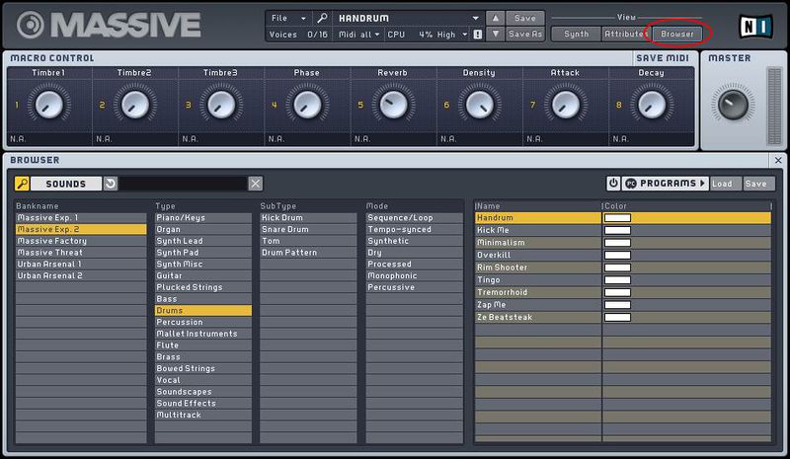Click the exclamation panic icon
The height and width of the screenshot is (459, 790).
[x=477, y=35]
